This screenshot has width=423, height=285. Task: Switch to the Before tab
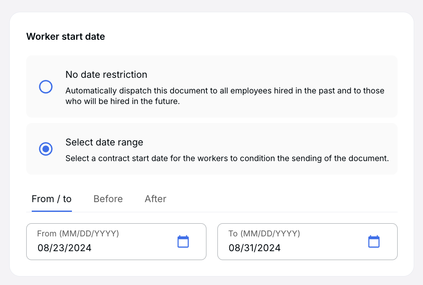108,199
